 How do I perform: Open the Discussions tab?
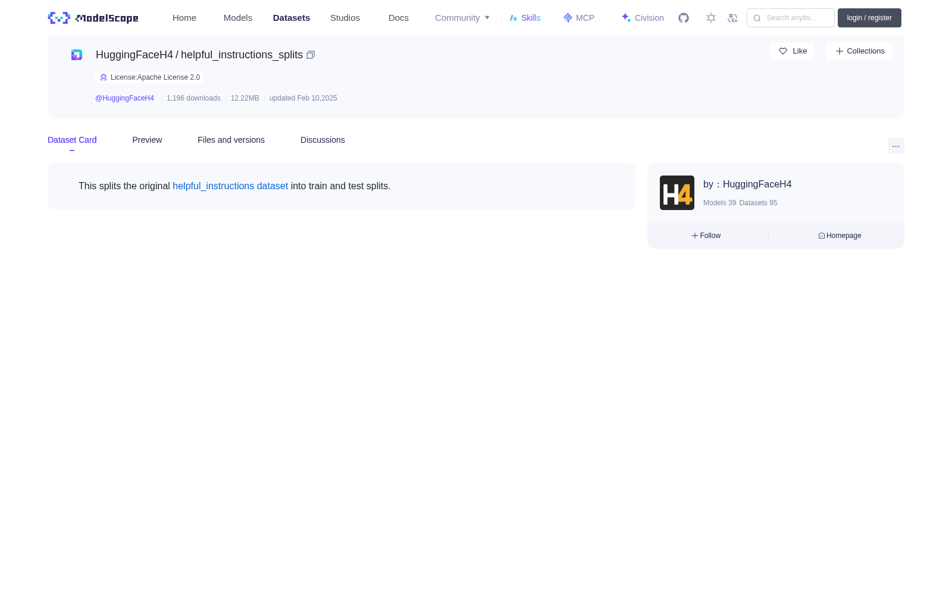point(322,140)
